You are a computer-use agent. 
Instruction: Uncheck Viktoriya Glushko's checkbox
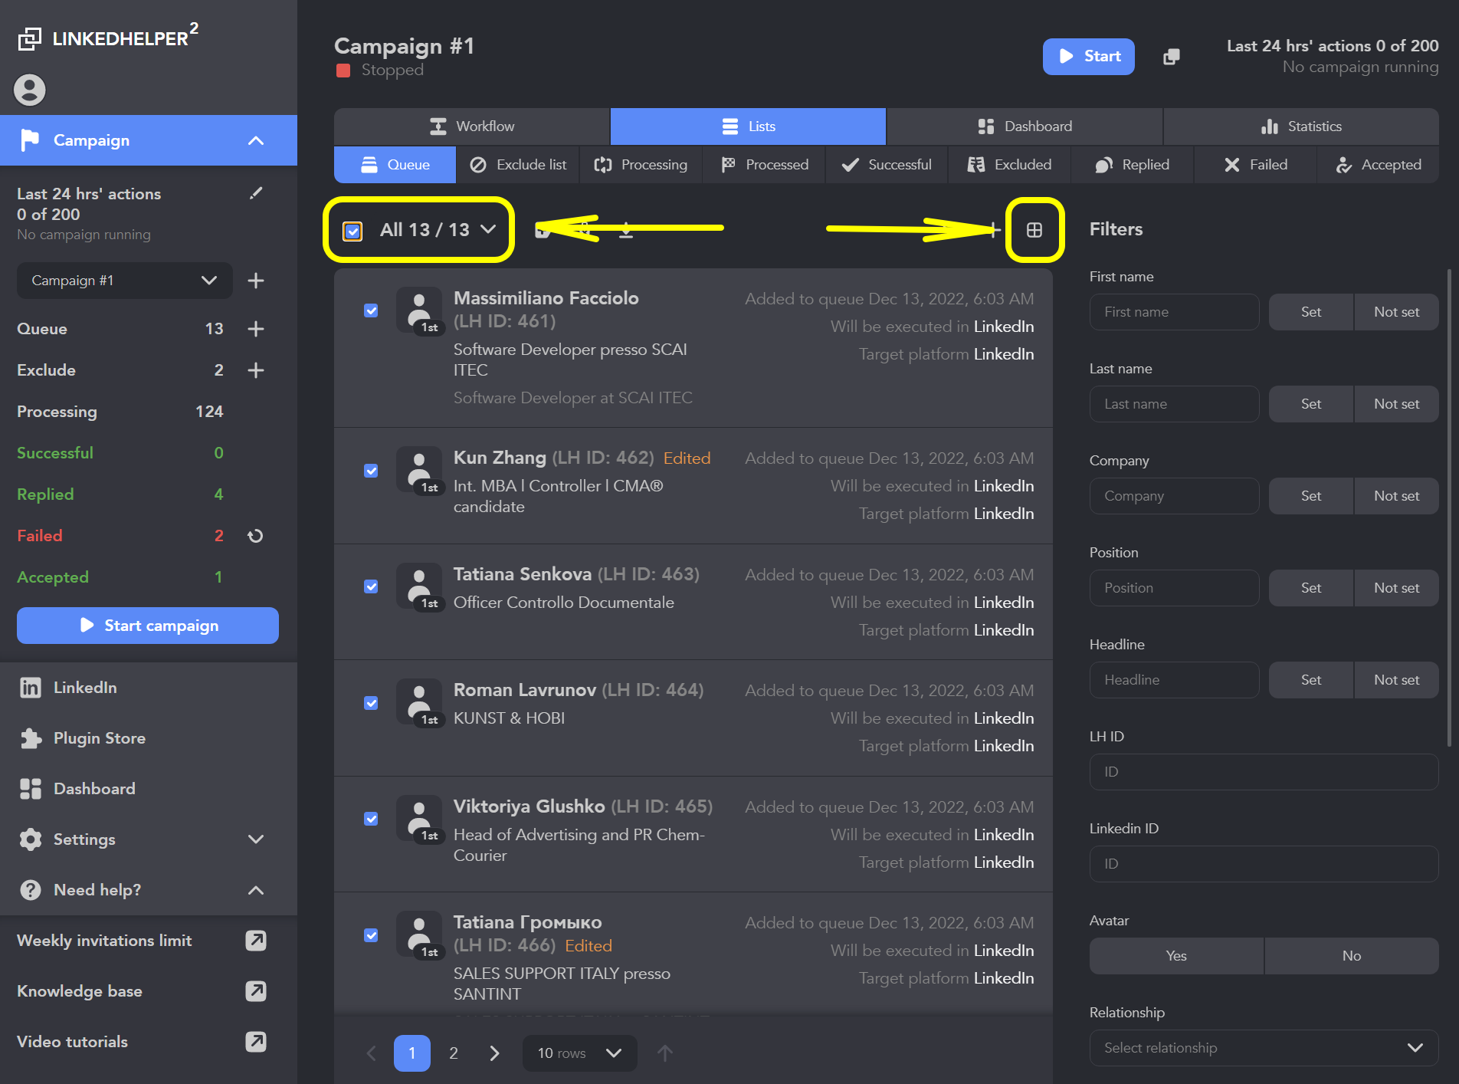371,819
